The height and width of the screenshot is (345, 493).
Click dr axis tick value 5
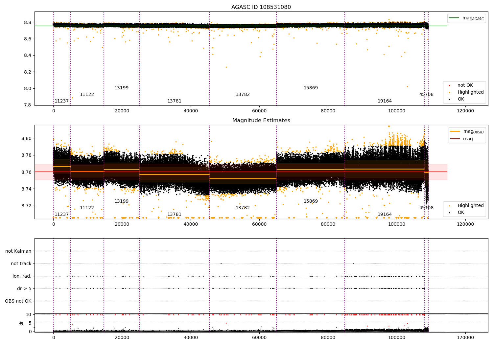[30, 323]
